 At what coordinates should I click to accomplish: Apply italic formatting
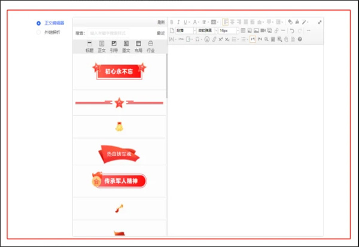tap(178, 22)
